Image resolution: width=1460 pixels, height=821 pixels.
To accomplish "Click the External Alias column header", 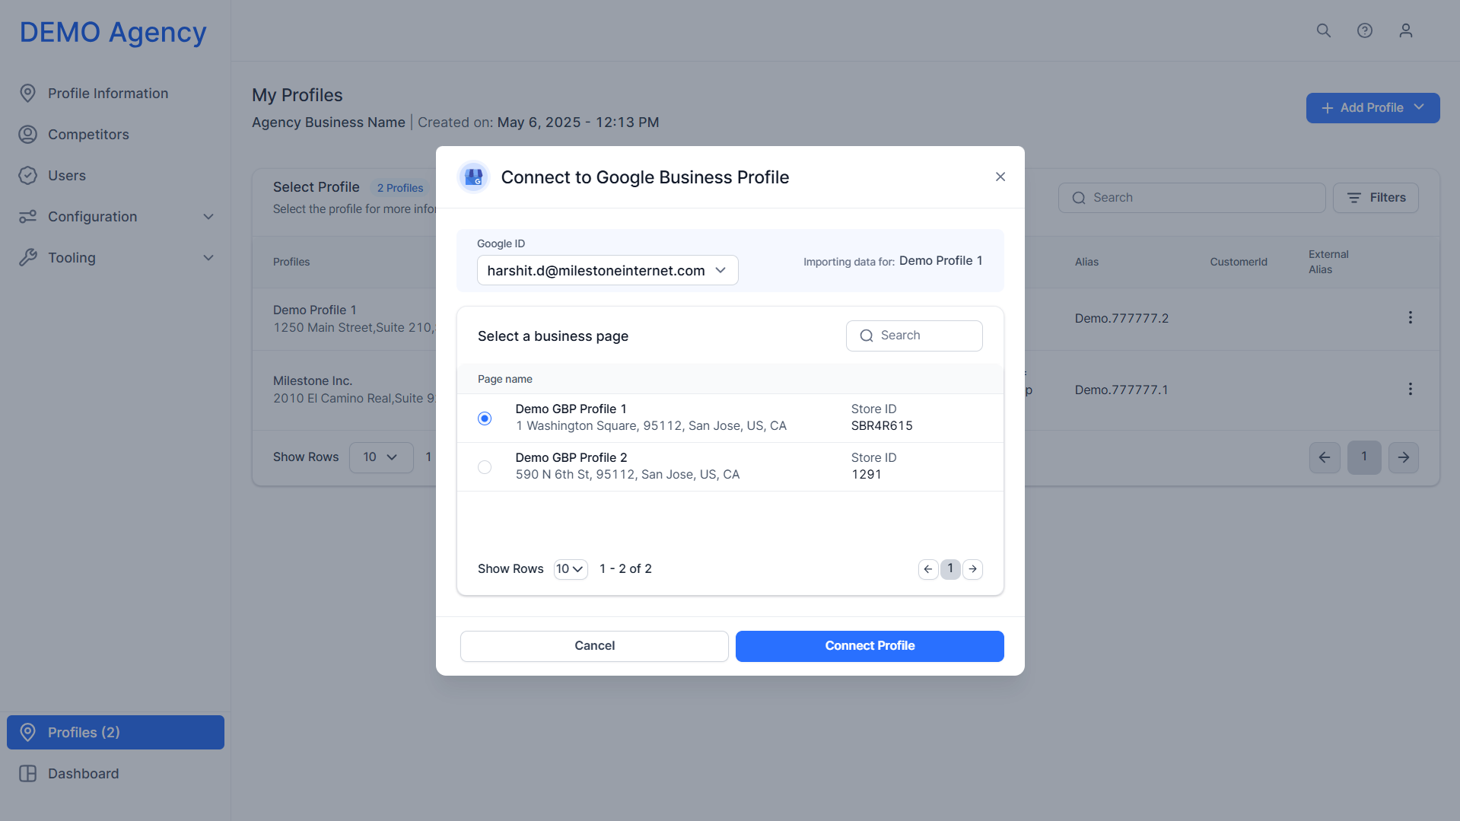I will 1328,262.
